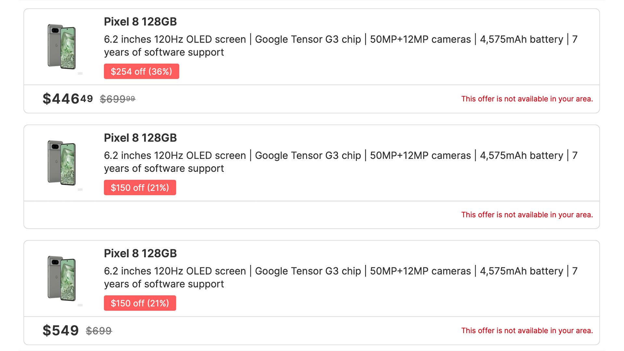This screenshot has height=351, width=624.
Task: Click the crossed-out $699 original price
Action: point(99,331)
